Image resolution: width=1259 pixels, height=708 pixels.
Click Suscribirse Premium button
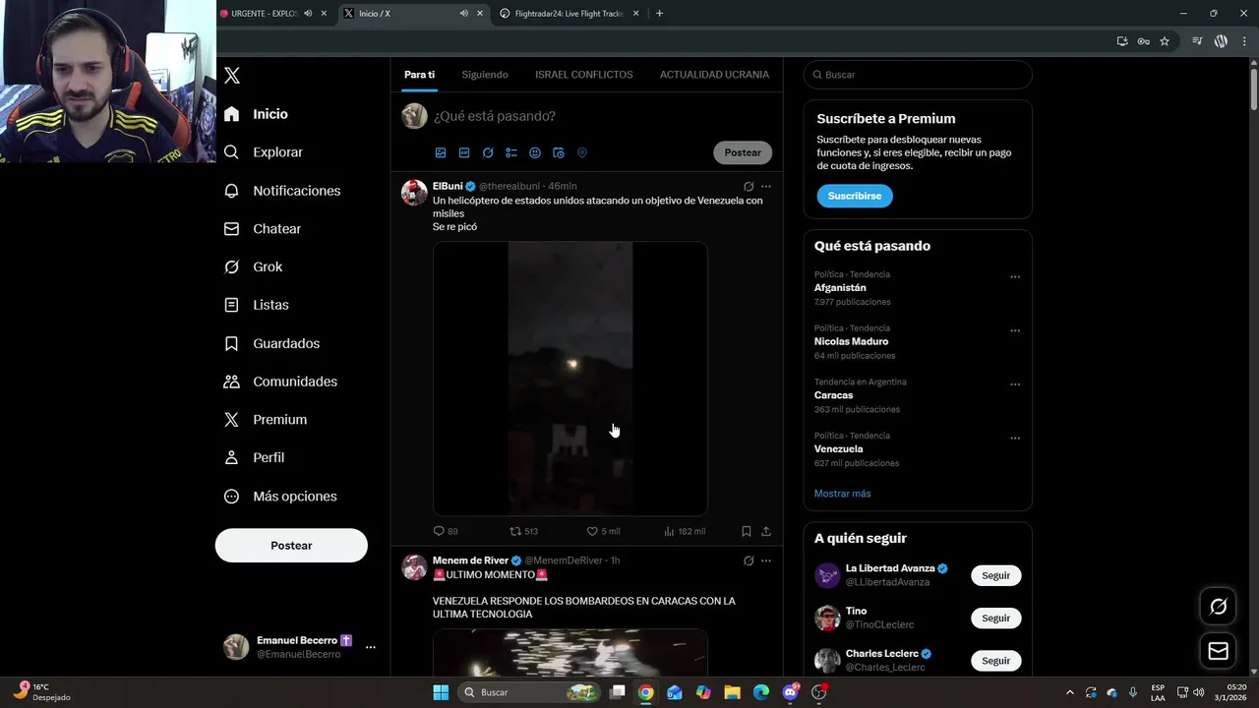(x=855, y=196)
